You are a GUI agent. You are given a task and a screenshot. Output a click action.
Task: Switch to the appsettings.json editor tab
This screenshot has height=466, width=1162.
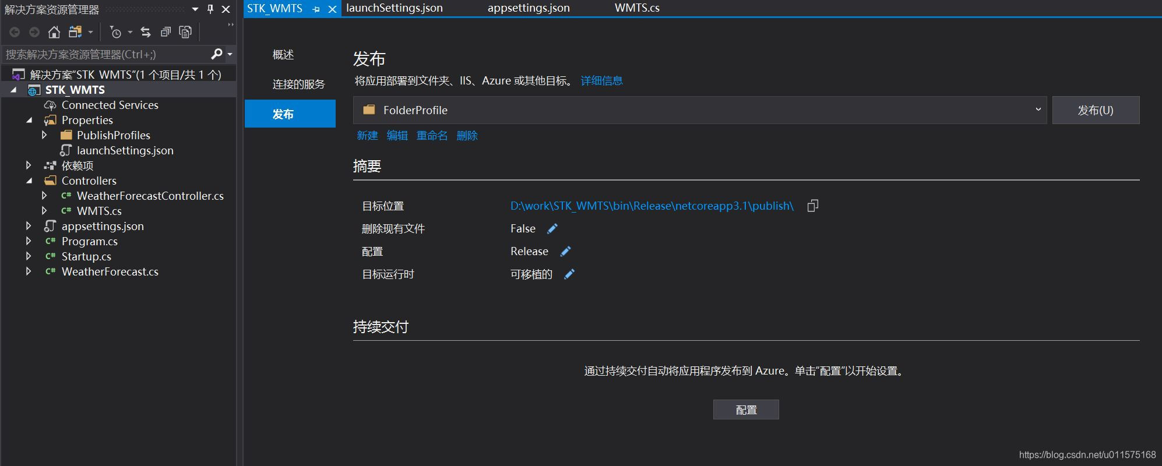point(529,8)
